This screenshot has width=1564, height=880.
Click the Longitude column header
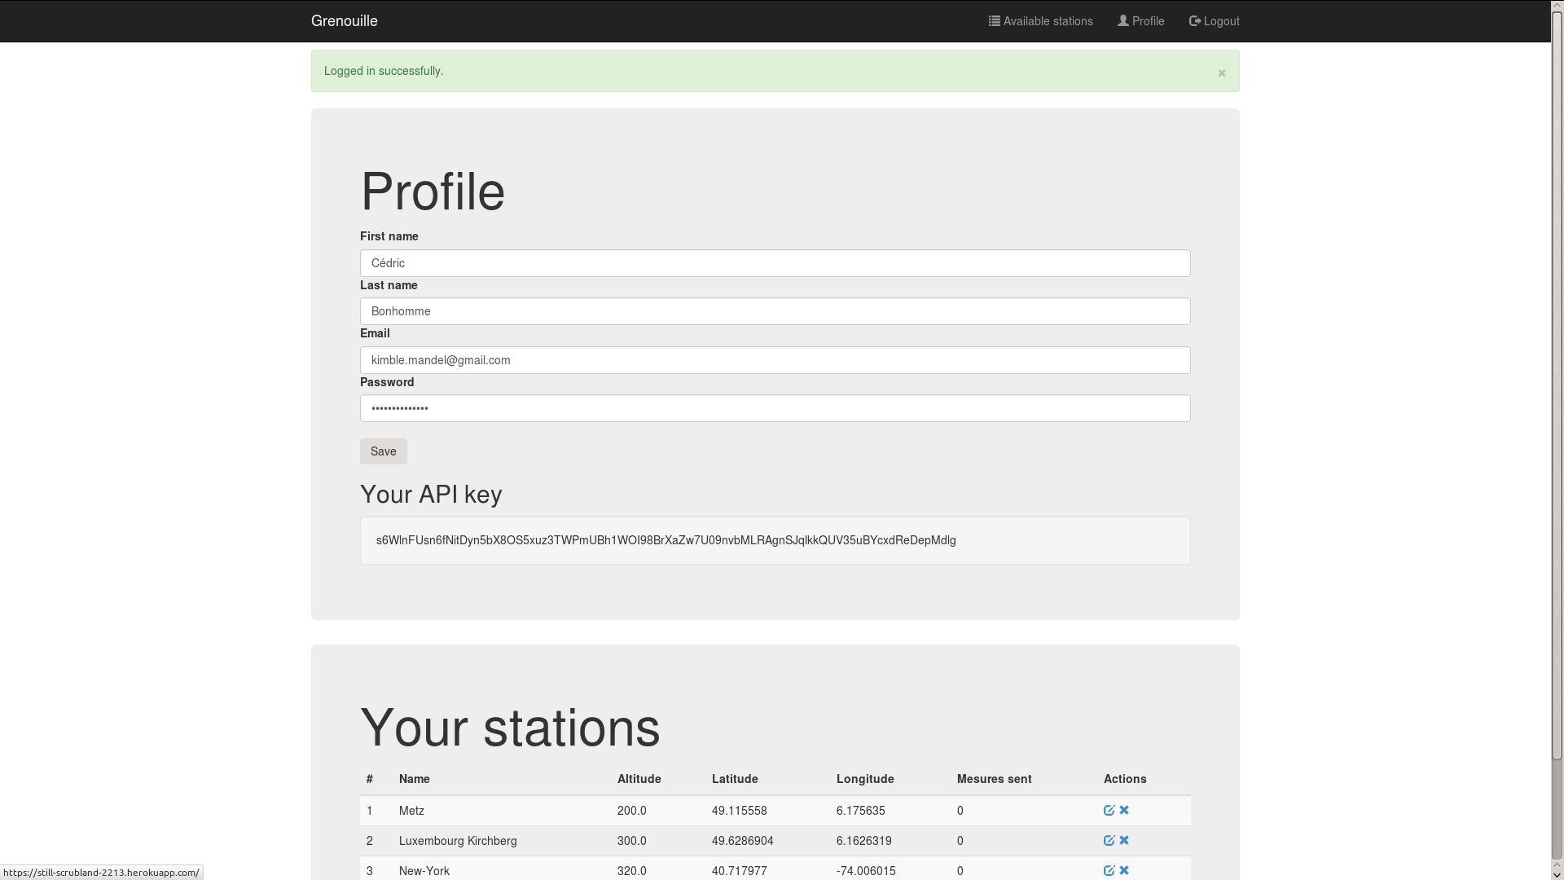(865, 779)
